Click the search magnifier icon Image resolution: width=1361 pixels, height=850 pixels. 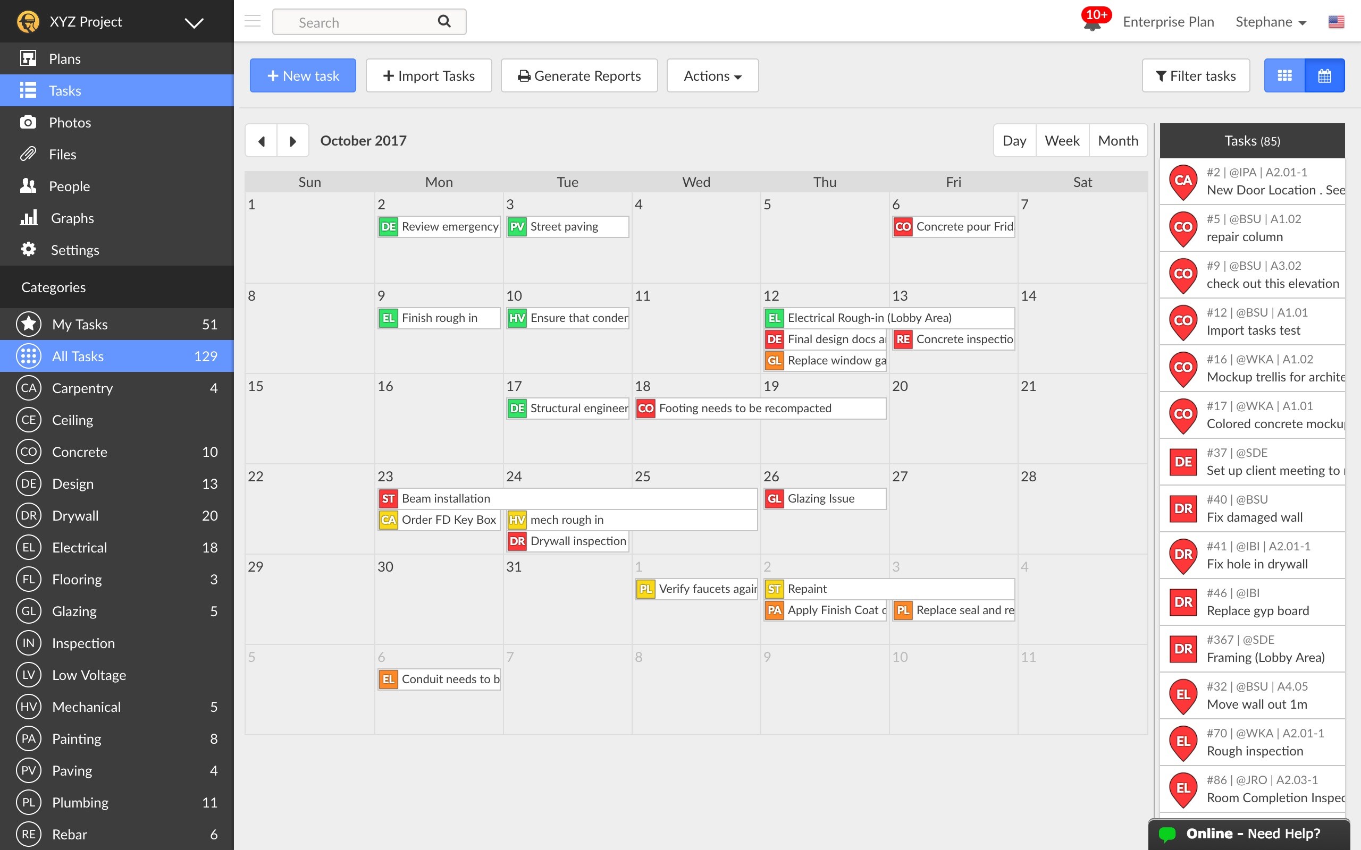point(444,21)
